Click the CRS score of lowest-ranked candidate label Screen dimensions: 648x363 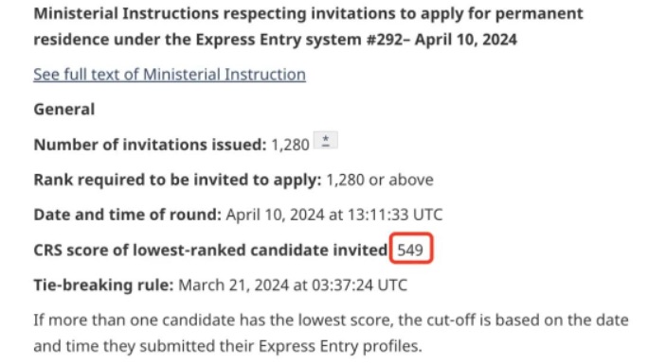[x=210, y=250]
